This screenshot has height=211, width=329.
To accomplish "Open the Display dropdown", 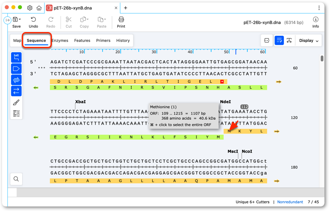I will pos(309,41).
